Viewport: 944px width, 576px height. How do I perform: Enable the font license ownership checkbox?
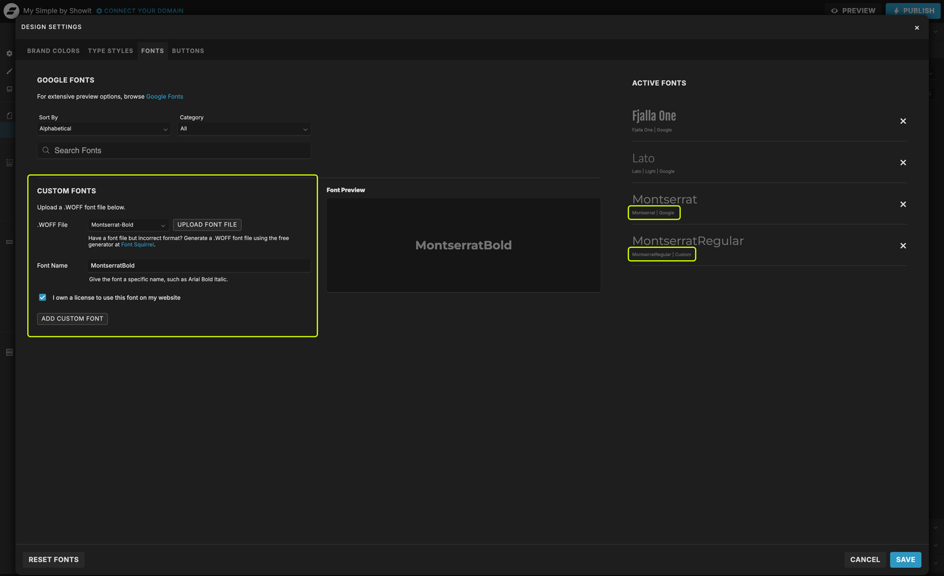42,297
